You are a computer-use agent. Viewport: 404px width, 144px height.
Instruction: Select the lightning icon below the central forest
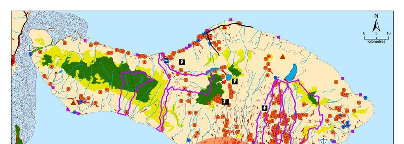point(225,102)
